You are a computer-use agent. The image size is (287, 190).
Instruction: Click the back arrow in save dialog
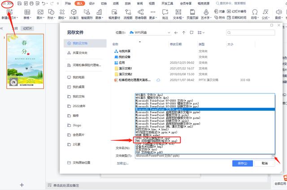[x=176, y=33]
